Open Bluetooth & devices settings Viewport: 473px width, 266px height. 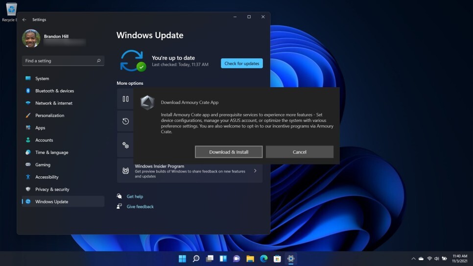(x=63, y=91)
